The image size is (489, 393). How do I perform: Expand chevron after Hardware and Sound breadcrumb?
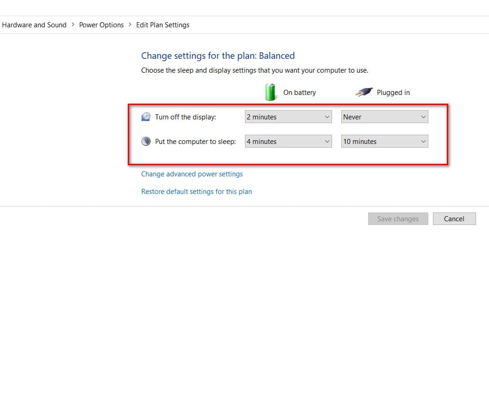pyautogui.click(x=73, y=25)
